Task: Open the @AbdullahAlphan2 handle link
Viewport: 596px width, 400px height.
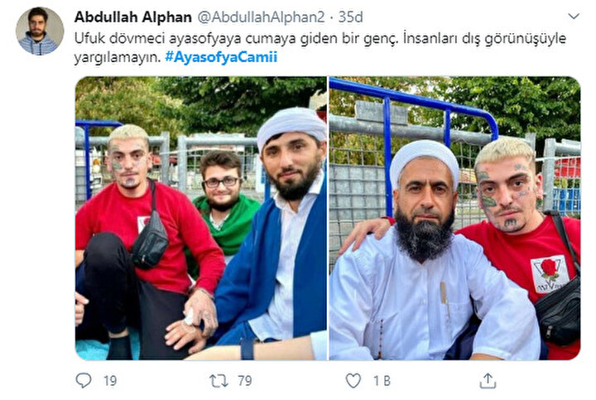Action: [261, 17]
